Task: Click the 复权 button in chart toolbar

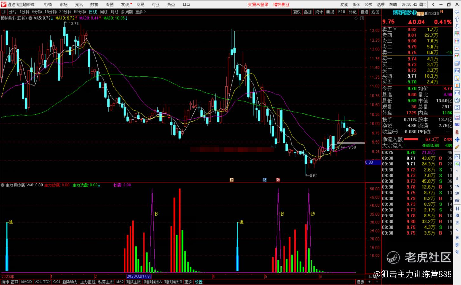Action: [297, 12]
